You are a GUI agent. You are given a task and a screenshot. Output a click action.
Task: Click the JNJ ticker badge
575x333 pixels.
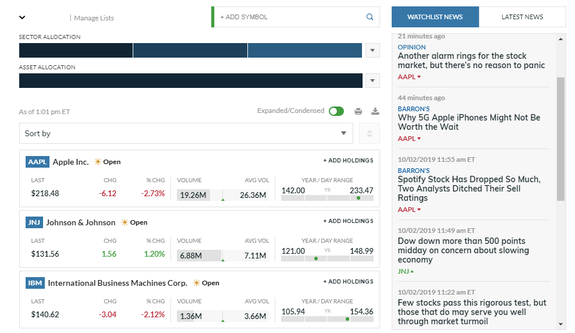[x=34, y=222]
